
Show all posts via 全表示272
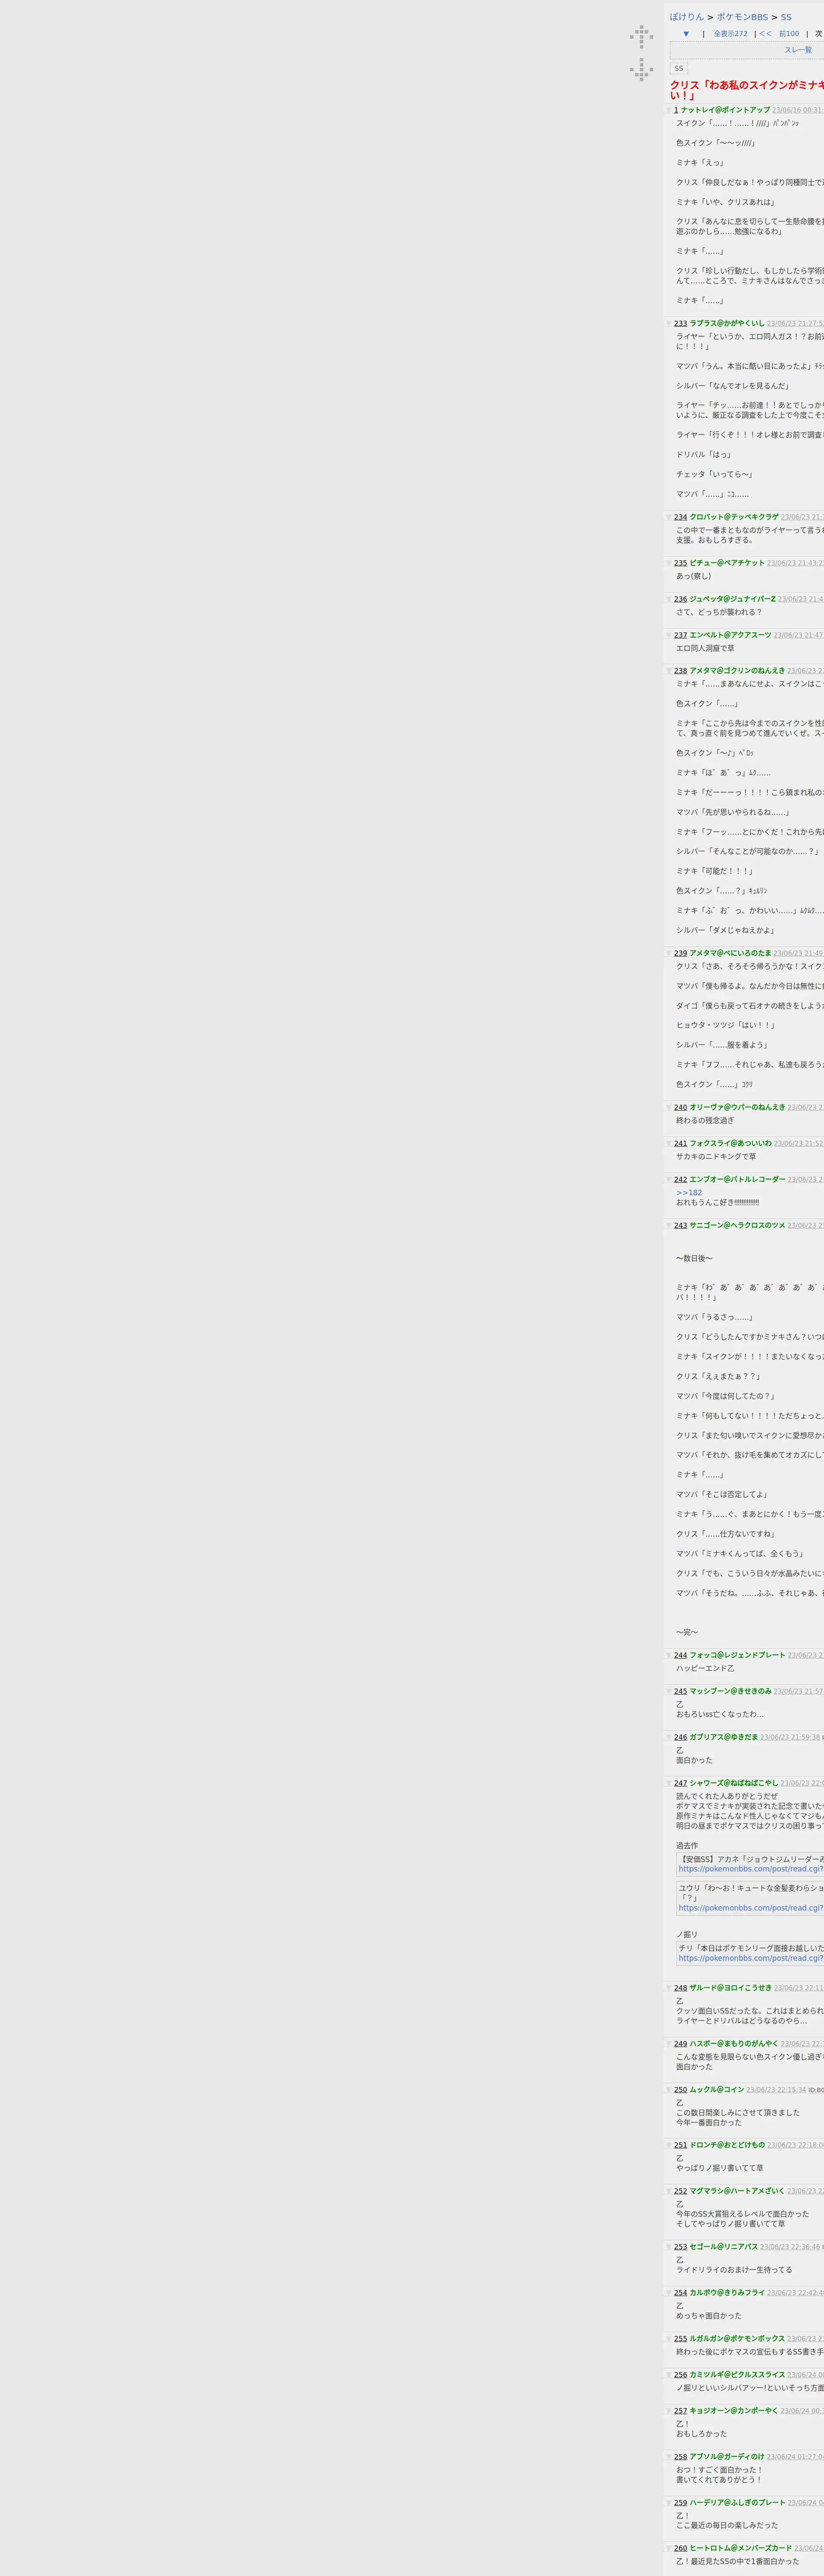click(730, 34)
